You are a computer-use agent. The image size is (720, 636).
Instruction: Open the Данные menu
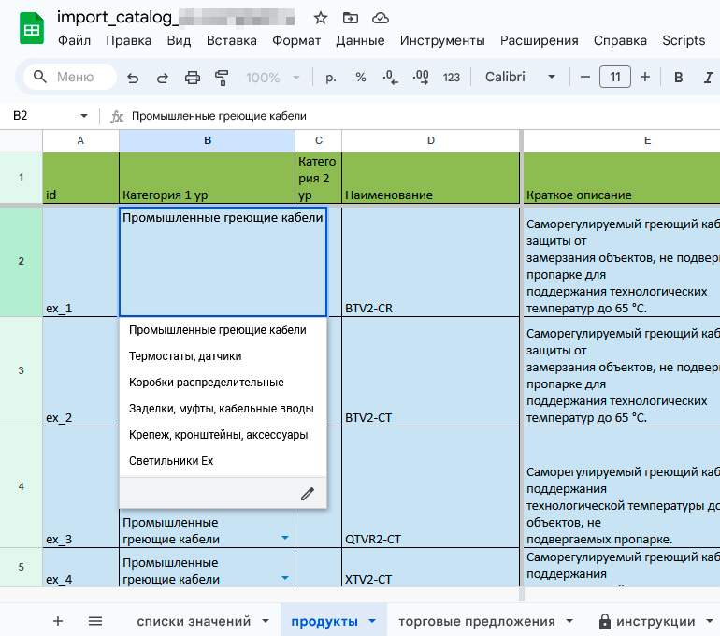pyautogui.click(x=360, y=40)
